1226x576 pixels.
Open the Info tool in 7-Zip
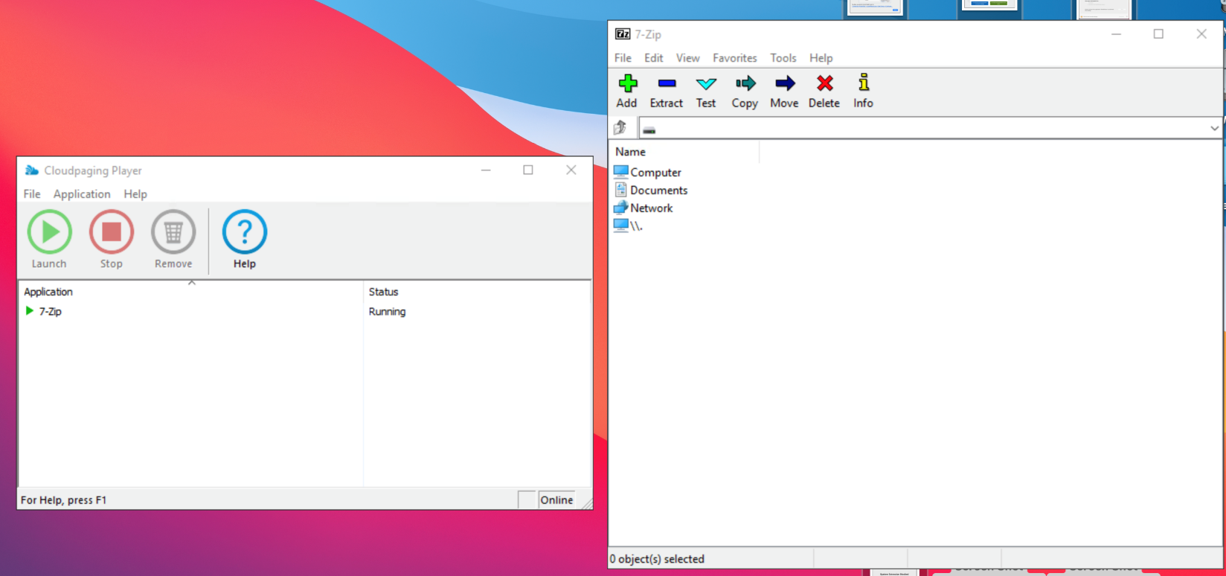[x=863, y=92]
